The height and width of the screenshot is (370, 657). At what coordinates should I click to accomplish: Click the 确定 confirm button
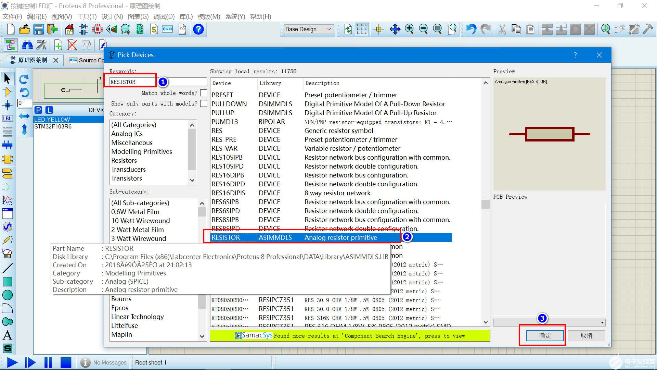(x=545, y=336)
